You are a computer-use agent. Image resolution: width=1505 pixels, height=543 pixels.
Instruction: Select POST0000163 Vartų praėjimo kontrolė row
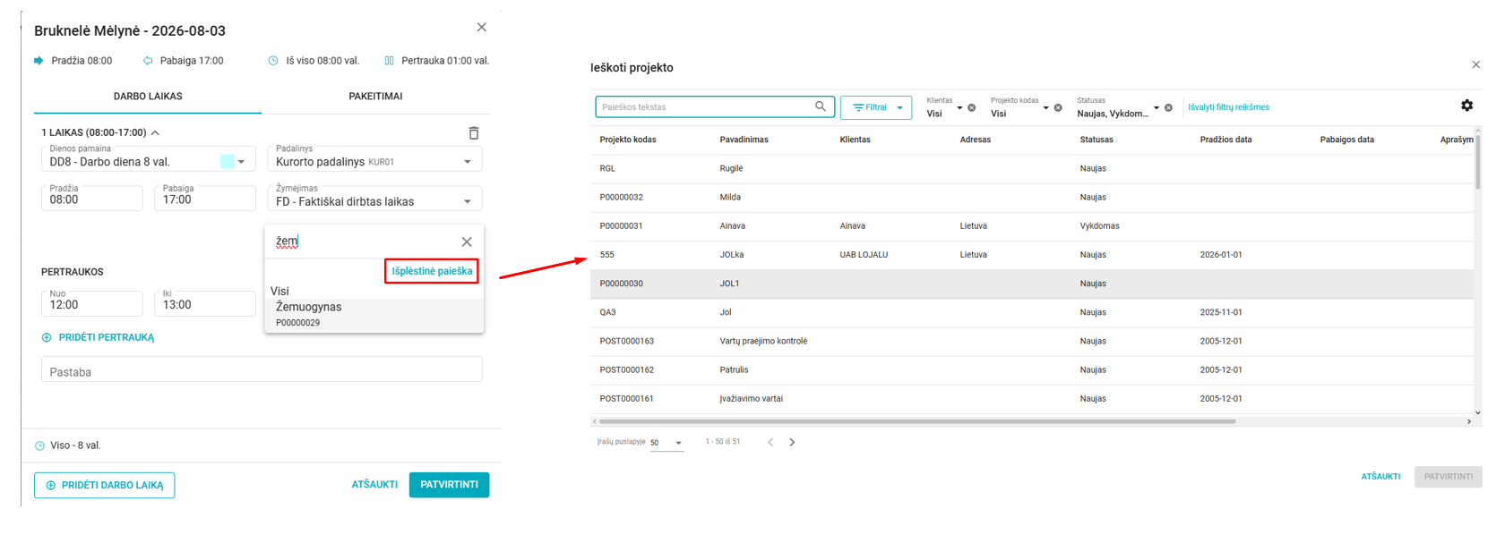[x=1032, y=341]
